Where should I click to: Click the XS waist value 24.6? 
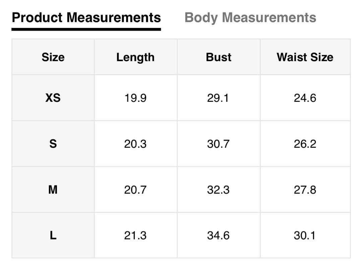click(305, 98)
